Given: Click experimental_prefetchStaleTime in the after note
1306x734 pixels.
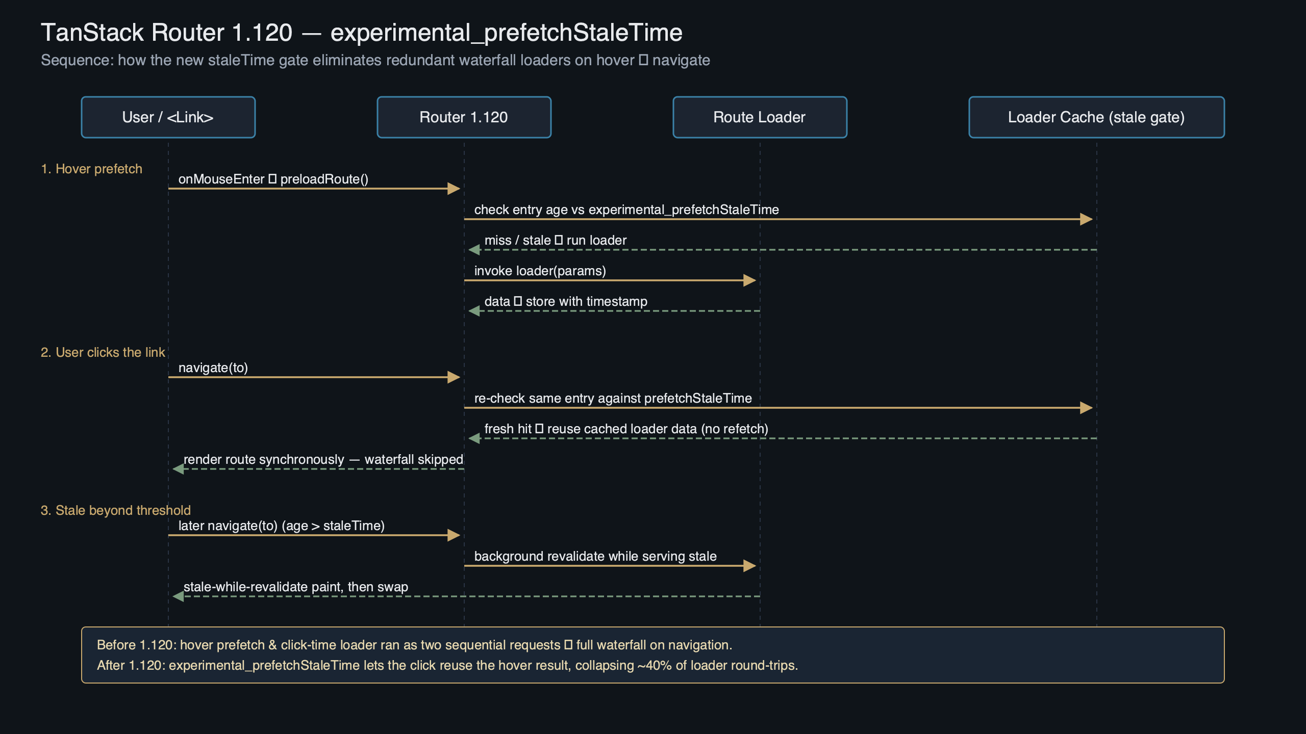Looking at the screenshot, I should tap(264, 665).
